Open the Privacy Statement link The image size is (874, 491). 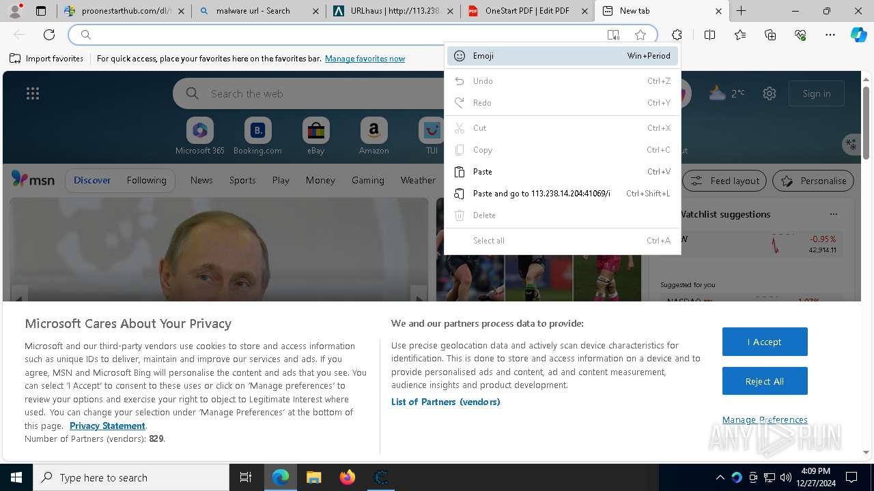click(107, 426)
